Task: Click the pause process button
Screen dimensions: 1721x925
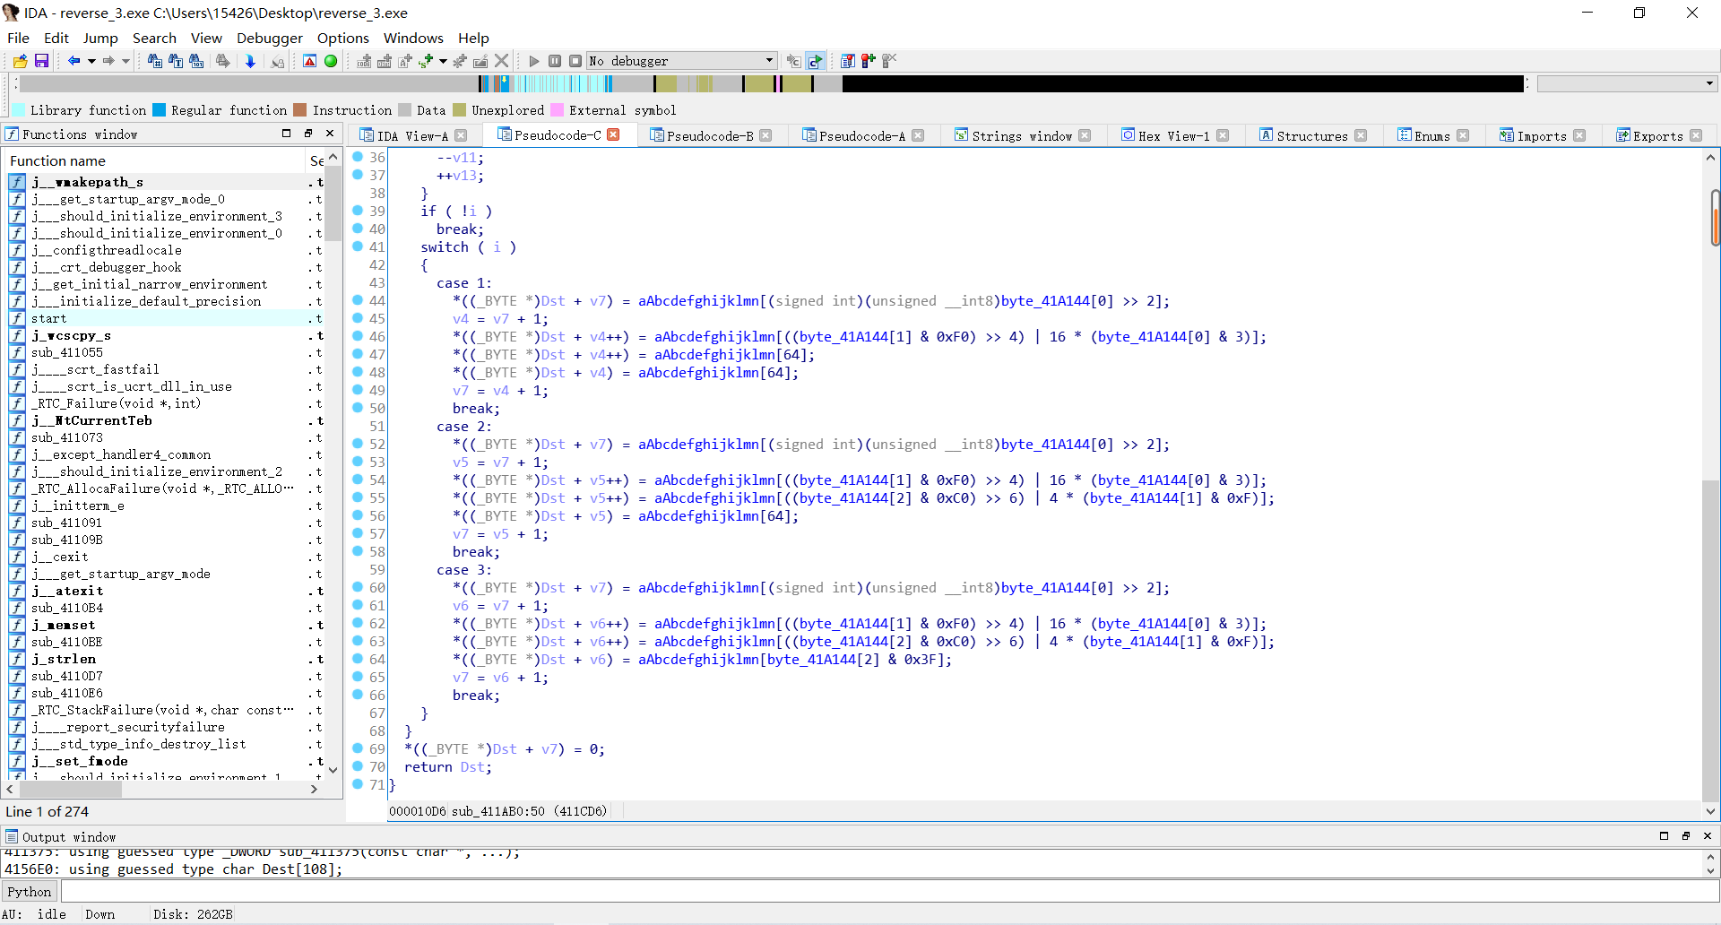Action: tap(555, 61)
